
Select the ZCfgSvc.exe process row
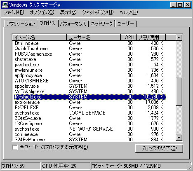[90, 118]
